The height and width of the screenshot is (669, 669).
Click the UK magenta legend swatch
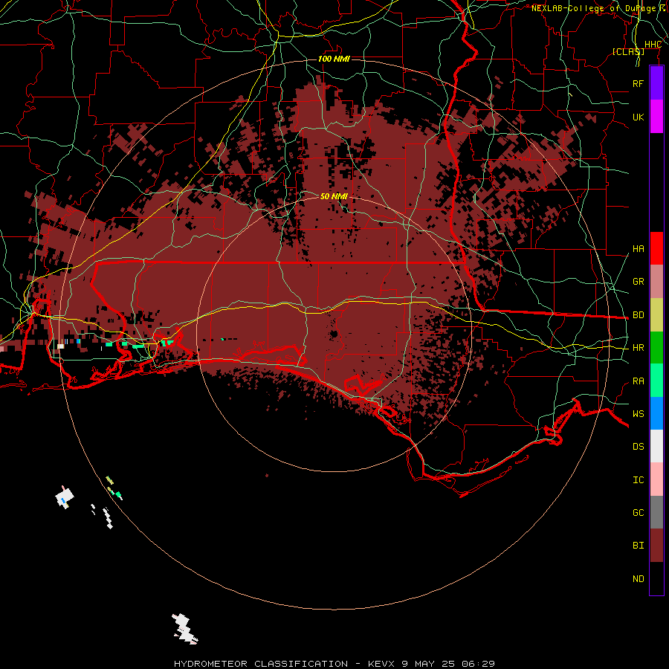pos(656,117)
